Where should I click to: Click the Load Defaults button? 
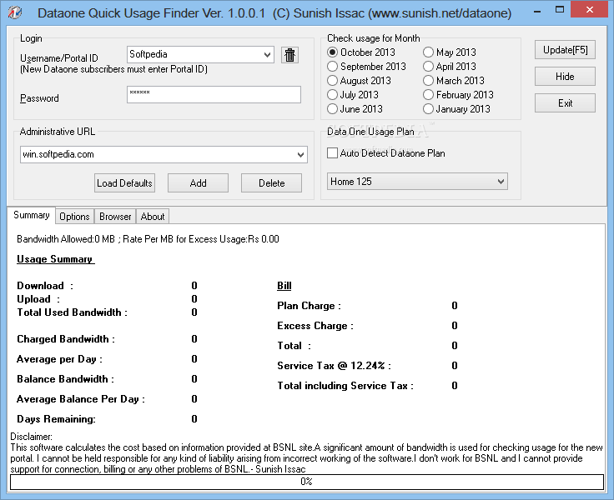(124, 183)
